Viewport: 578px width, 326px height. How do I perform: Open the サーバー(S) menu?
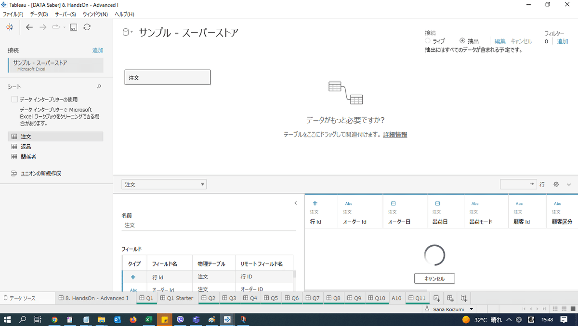point(65,14)
